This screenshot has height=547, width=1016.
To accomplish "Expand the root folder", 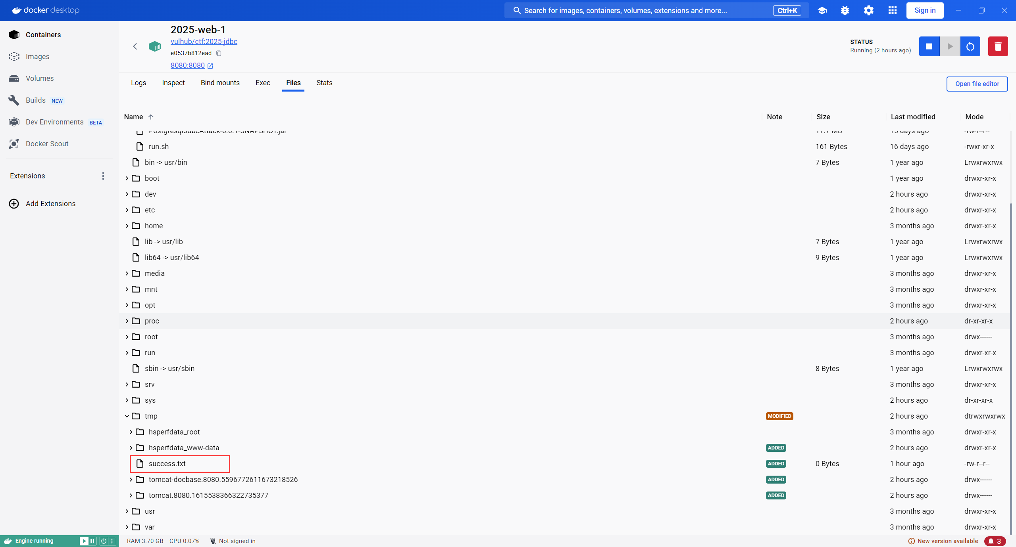I will 127,337.
